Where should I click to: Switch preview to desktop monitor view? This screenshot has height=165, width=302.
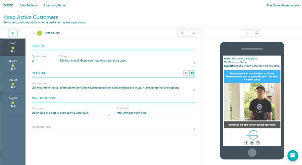[x=257, y=33]
